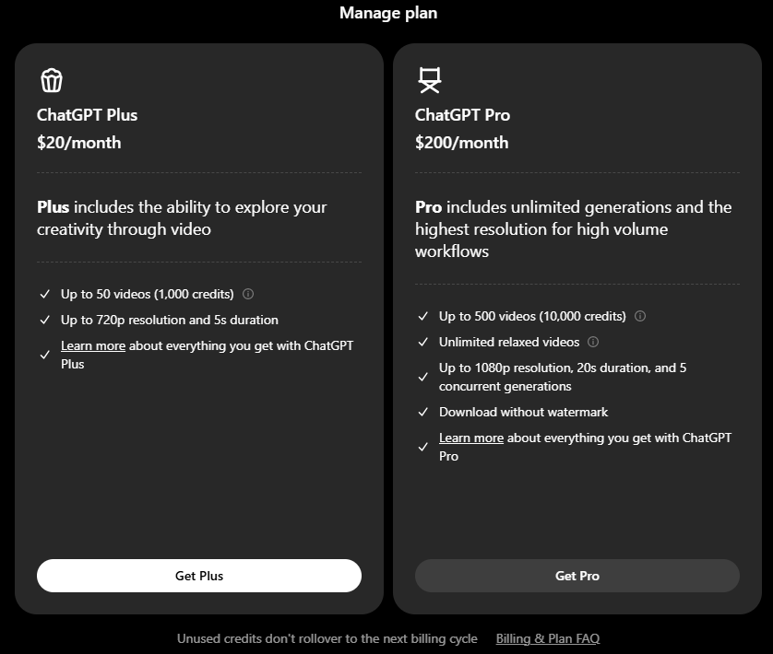Click the Manage plan heading
The height and width of the screenshot is (654, 773).
coord(388,13)
